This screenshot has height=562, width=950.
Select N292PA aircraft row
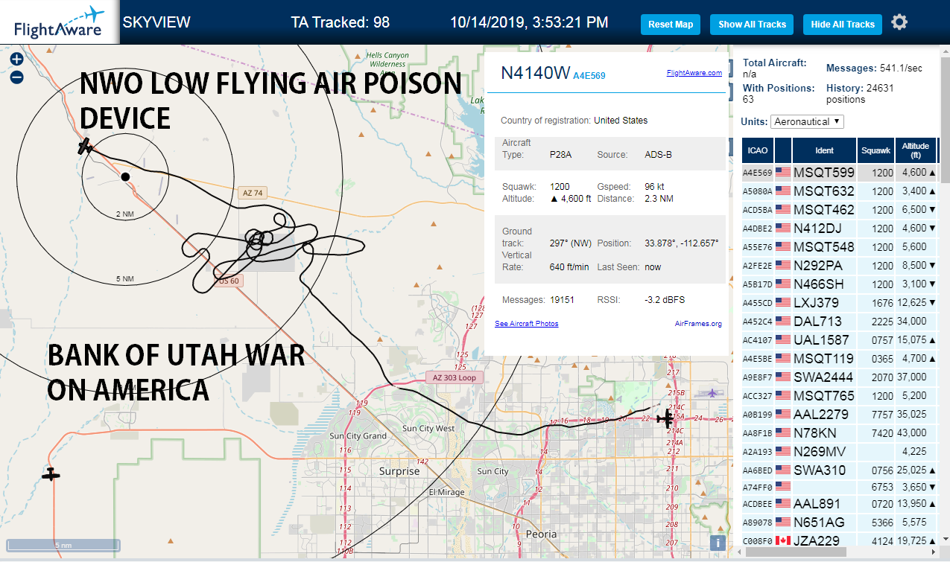click(x=839, y=266)
